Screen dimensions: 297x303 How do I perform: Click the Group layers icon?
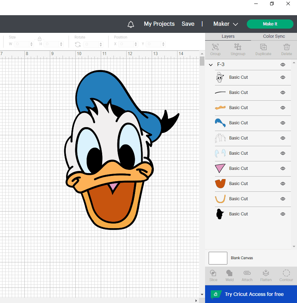[215, 47]
